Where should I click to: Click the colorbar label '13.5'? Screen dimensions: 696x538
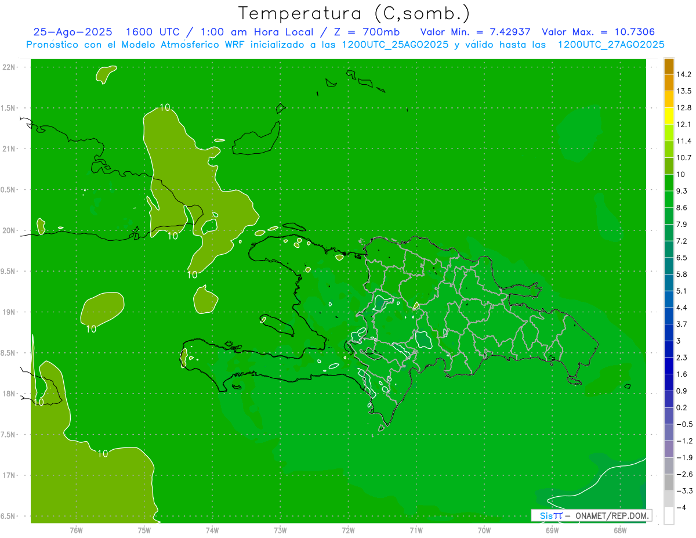point(684,91)
